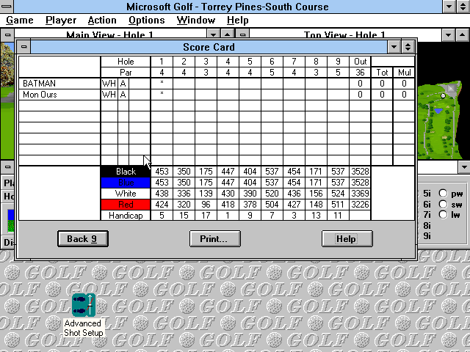Click White tee yardage 438

[x=162, y=194]
